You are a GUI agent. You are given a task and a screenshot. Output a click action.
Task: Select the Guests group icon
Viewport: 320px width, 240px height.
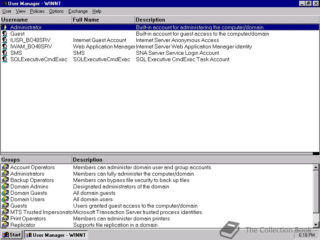(x=5, y=206)
